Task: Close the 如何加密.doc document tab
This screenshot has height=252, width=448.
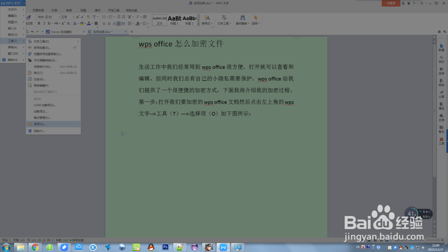Action: point(126,32)
